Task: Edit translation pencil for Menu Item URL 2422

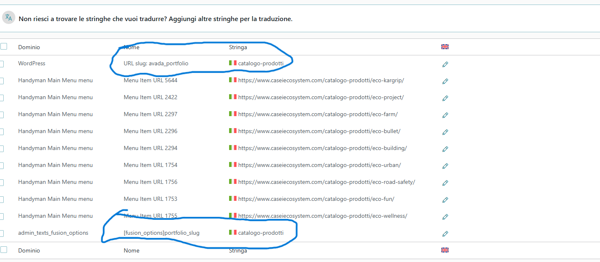Action: click(x=445, y=98)
